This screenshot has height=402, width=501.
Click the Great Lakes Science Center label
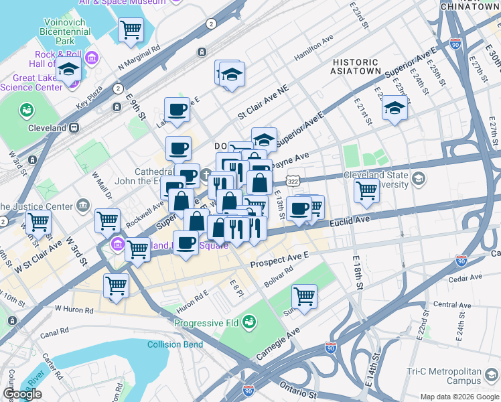[31, 82]
